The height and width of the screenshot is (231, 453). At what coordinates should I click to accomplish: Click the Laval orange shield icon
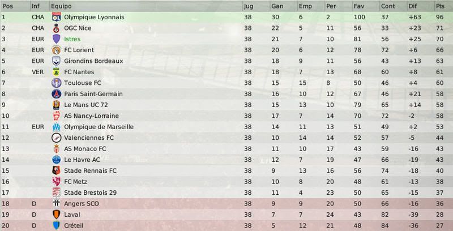(x=56, y=215)
